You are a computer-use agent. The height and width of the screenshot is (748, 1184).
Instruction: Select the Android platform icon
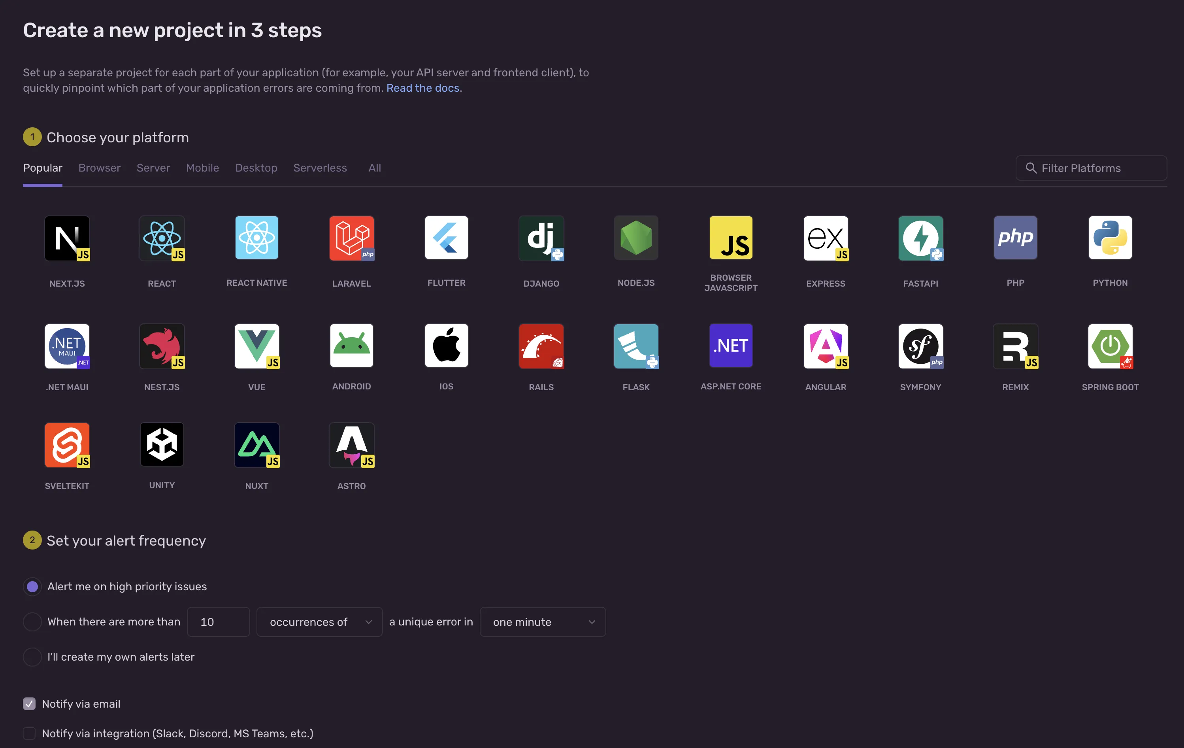click(352, 346)
